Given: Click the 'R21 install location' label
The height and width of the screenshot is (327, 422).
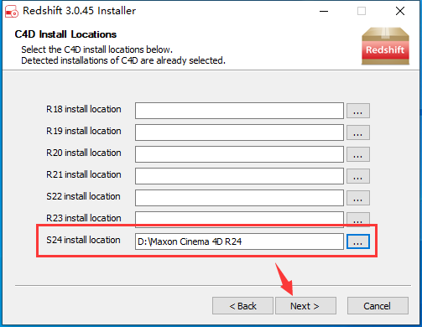Looking at the screenshot, I should 84,174.
